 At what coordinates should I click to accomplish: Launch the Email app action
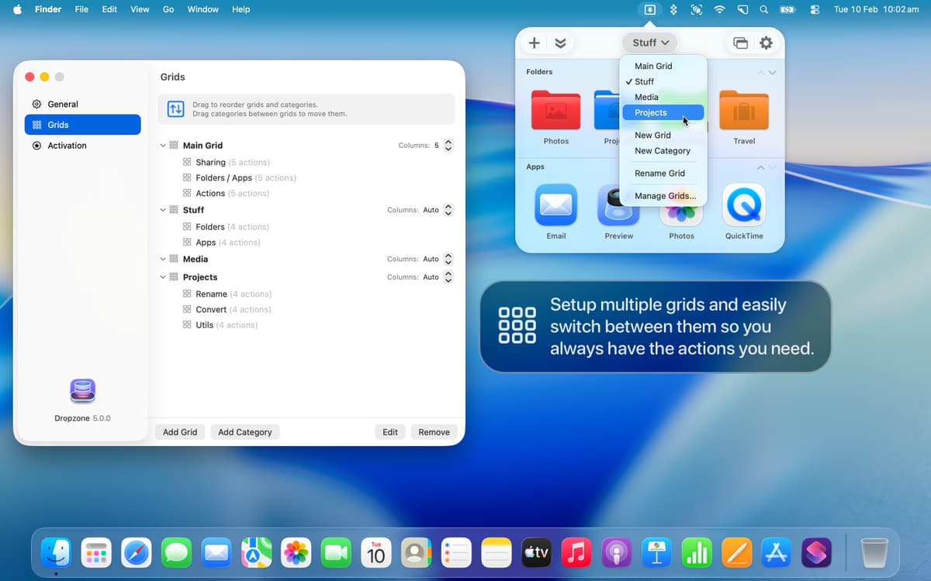click(555, 205)
